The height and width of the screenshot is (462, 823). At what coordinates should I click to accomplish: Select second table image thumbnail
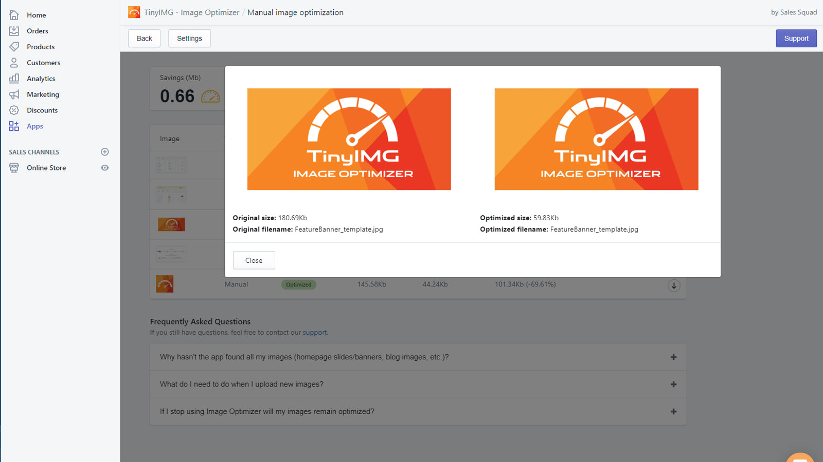pos(171,195)
